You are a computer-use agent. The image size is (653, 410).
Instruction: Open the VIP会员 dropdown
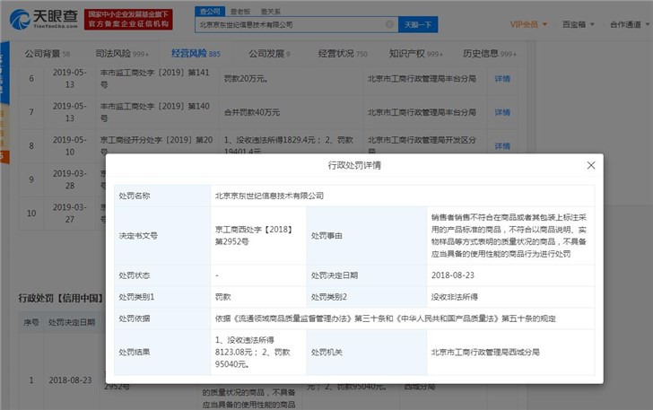click(528, 24)
